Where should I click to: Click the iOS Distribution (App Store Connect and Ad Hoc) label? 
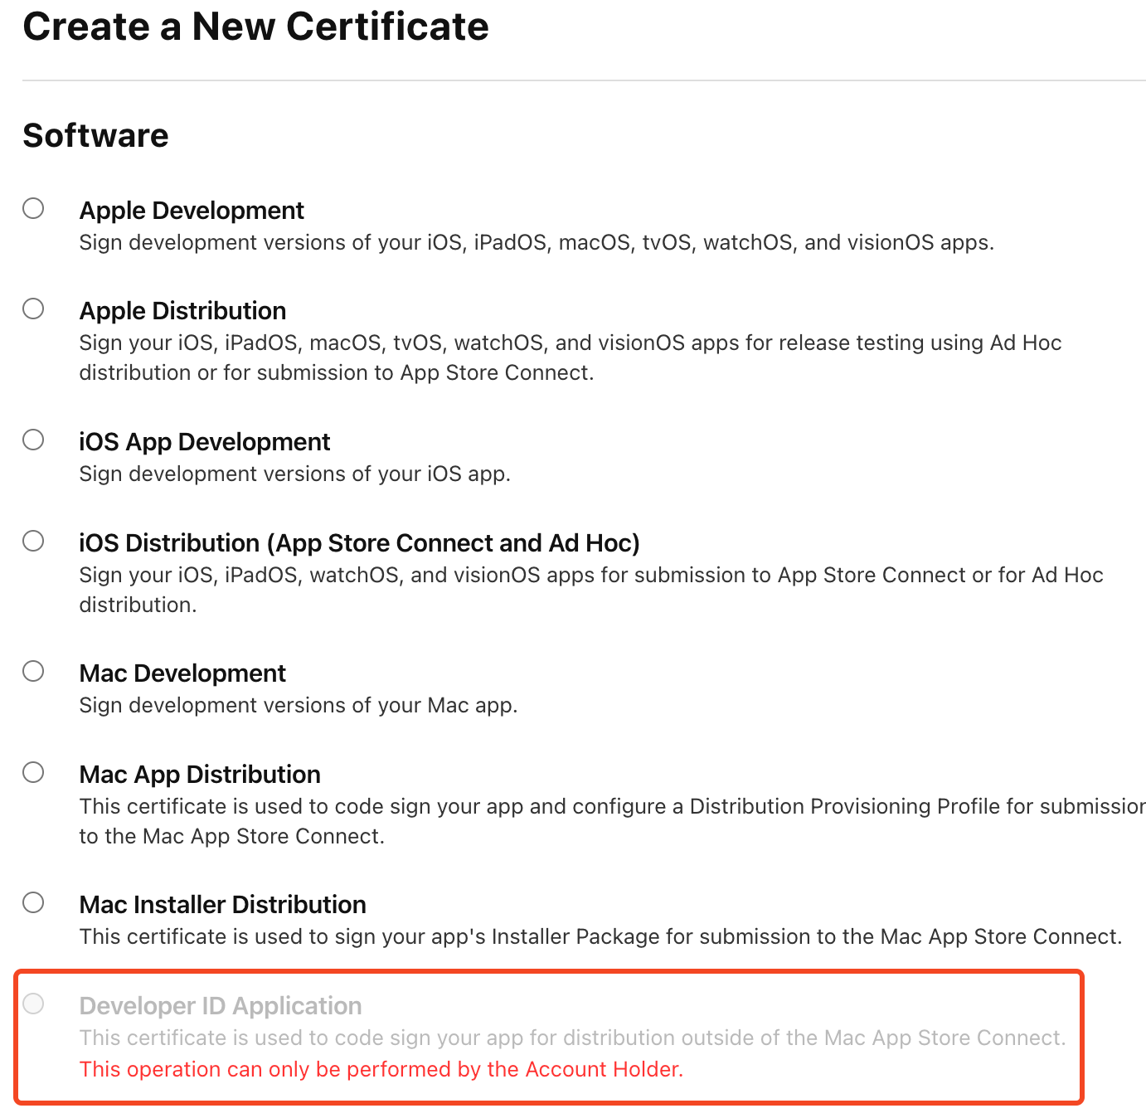tap(360, 543)
